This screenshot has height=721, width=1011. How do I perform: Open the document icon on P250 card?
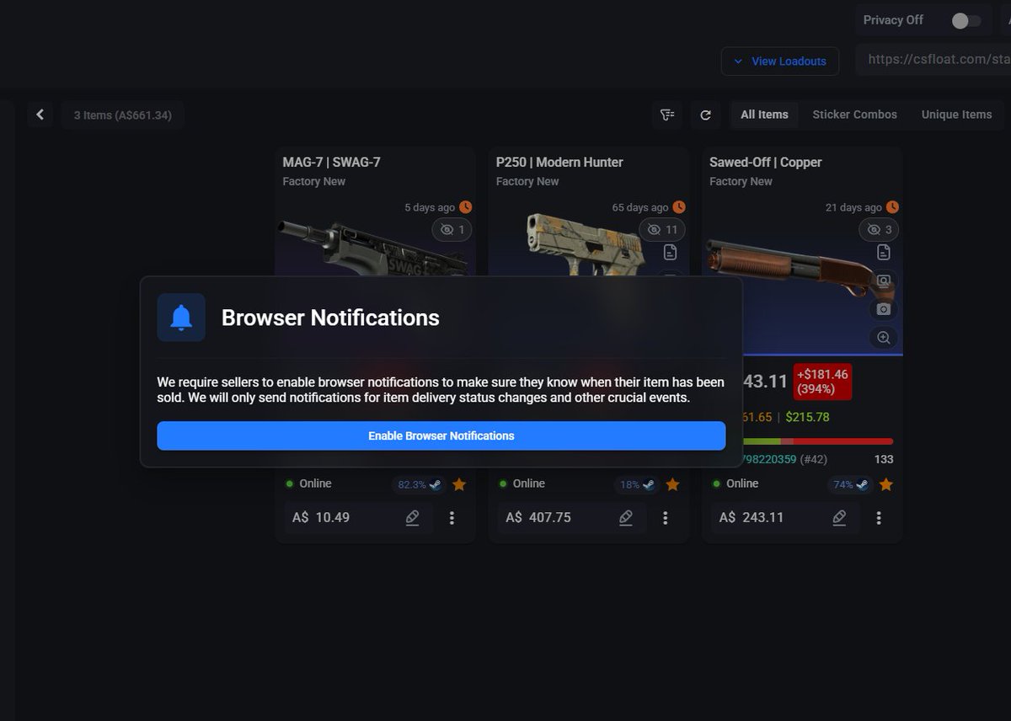click(670, 252)
